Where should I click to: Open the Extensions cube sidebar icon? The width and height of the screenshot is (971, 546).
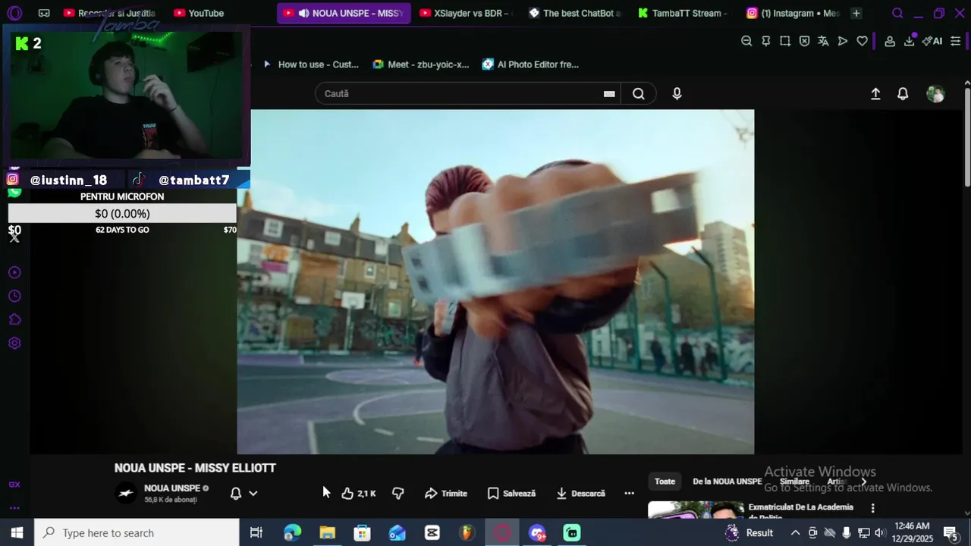coord(14,319)
